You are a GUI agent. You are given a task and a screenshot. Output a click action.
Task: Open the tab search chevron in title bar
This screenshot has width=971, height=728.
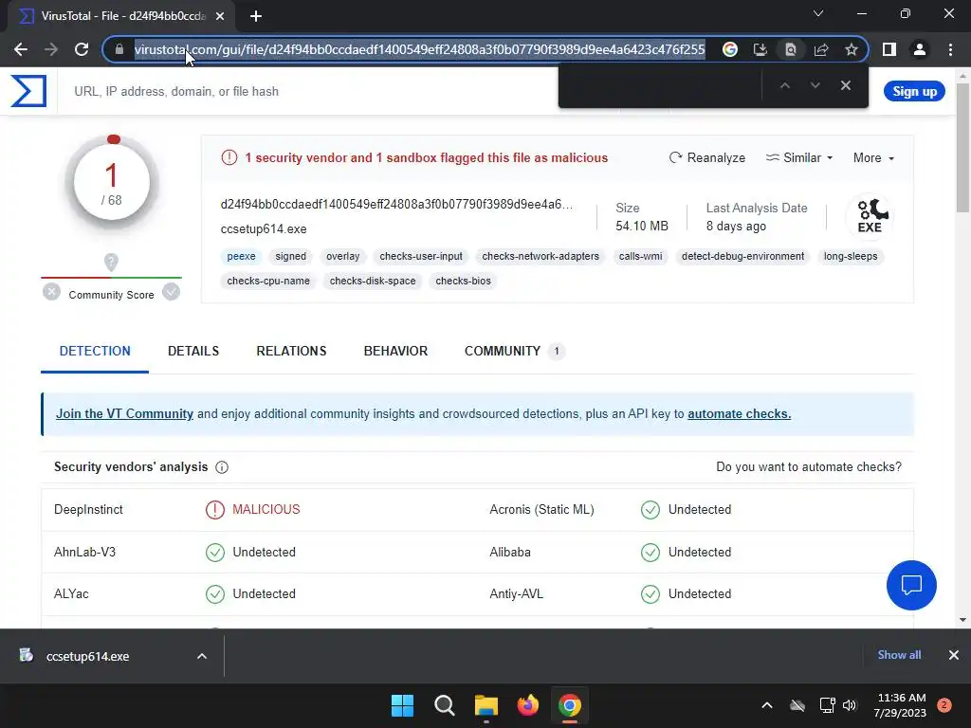(x=818, y=13)
